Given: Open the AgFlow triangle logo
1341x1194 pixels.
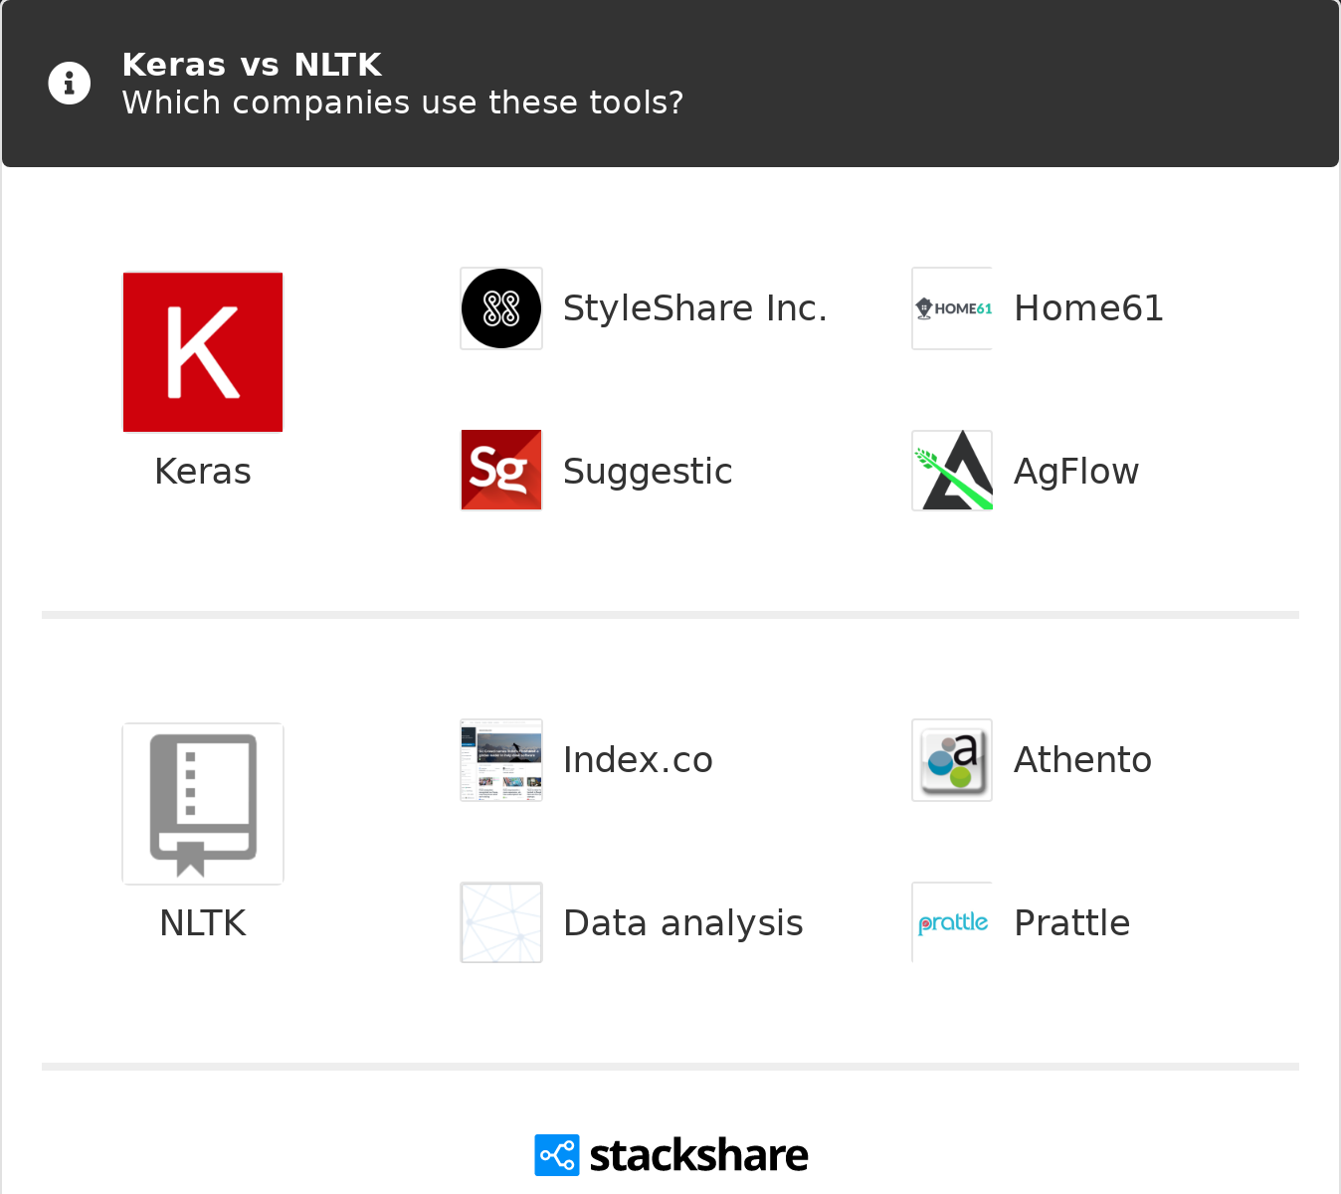Looking at the screenshot, I should [x=952, y=471].
